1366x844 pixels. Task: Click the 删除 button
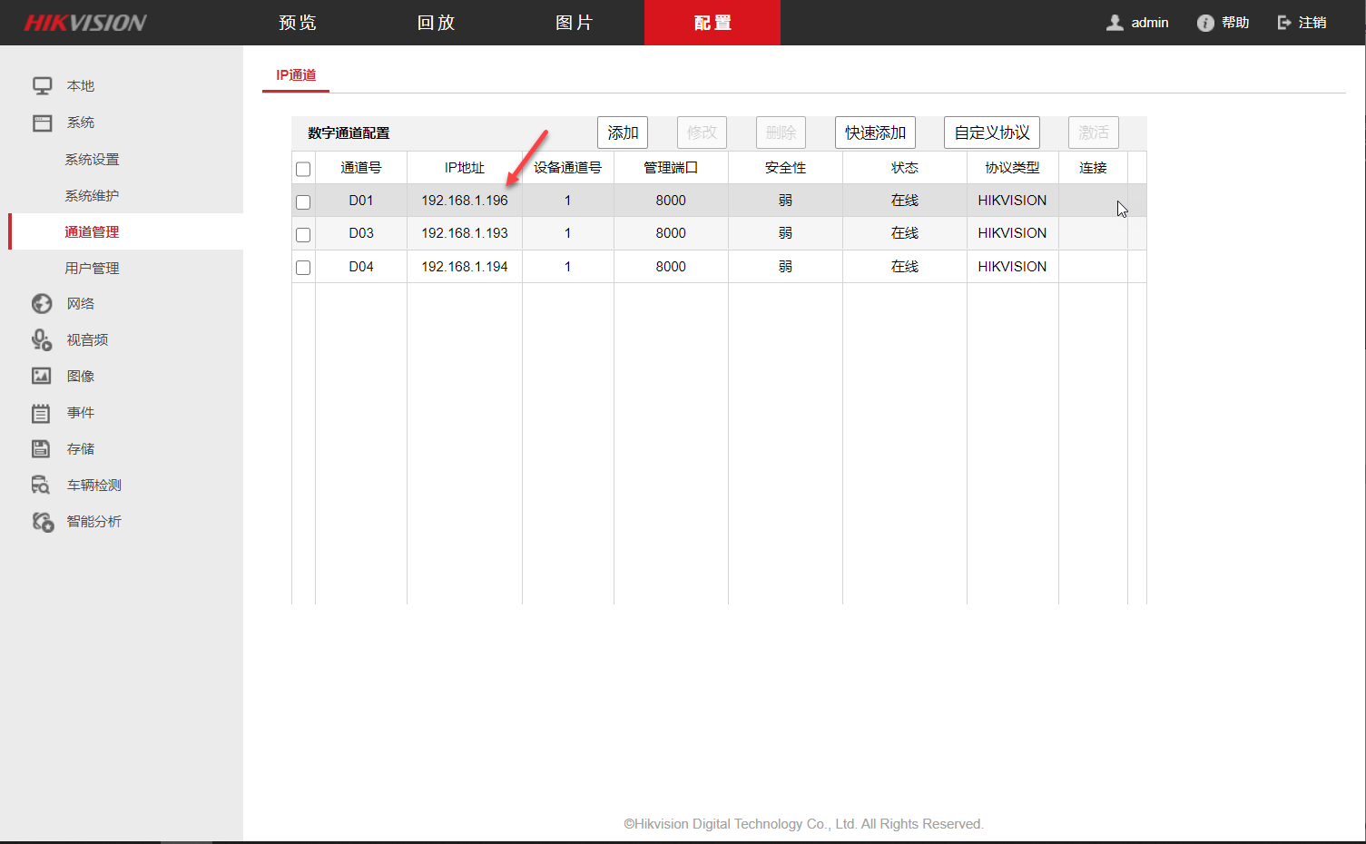(781, 132)
